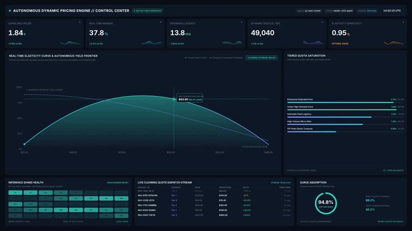Click the 94.8% surge absorption ring
Screen dimensions: 412x231
click(x=326, y=203)
